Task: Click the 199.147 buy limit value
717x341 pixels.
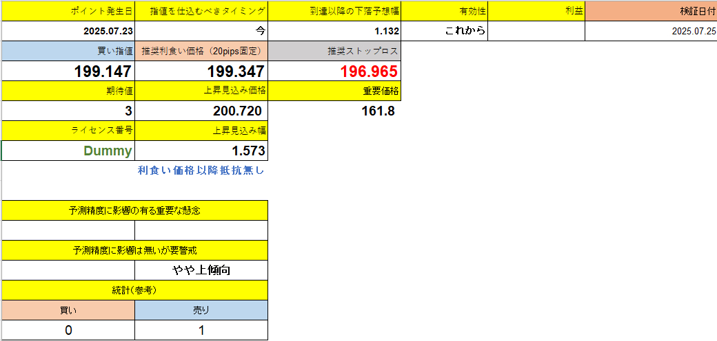Action: point(68,71)
